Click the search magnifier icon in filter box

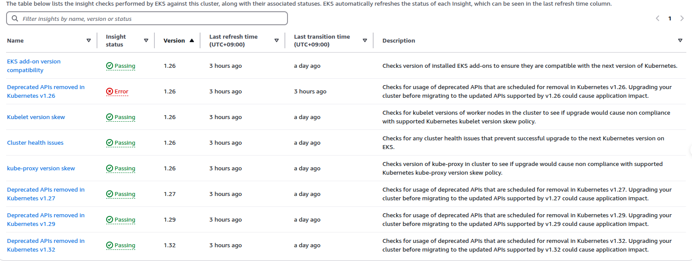15,19
